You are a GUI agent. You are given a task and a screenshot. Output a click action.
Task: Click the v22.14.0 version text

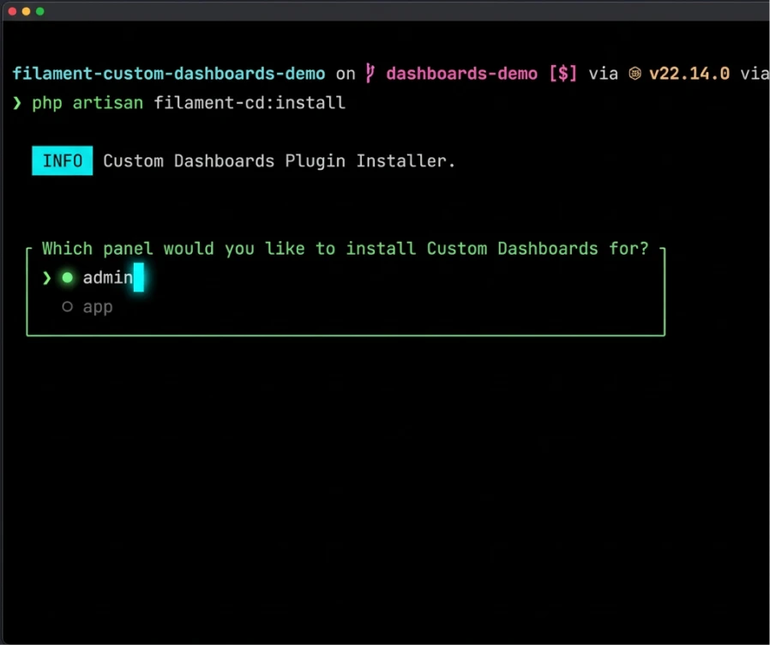[x=689, y=73]
